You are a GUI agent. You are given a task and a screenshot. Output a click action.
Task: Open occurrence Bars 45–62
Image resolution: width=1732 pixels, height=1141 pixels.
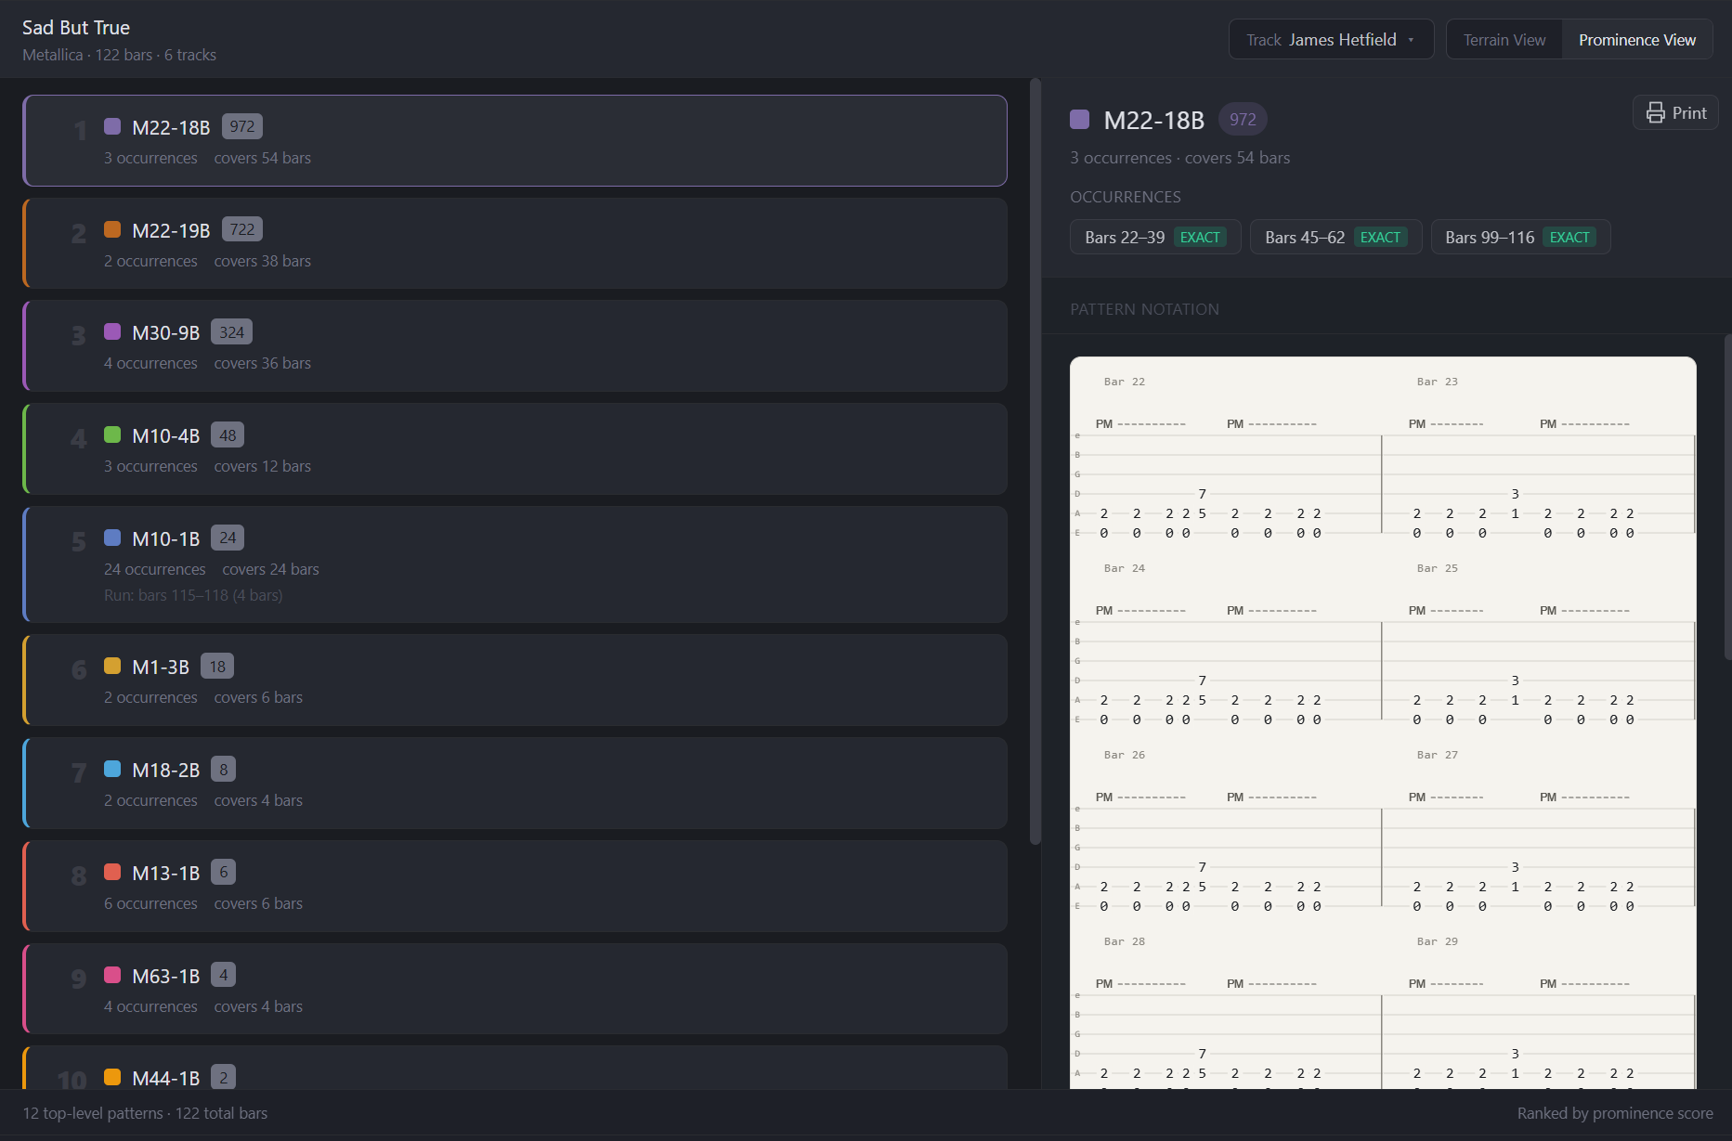coord(1335,237)
